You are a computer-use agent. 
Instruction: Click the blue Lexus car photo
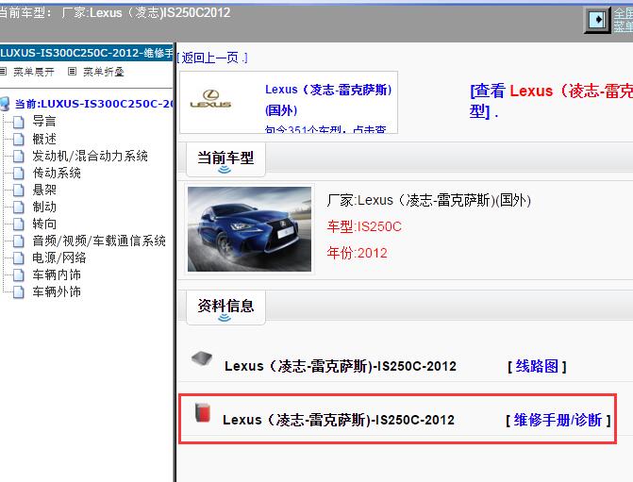coord(249,229)
